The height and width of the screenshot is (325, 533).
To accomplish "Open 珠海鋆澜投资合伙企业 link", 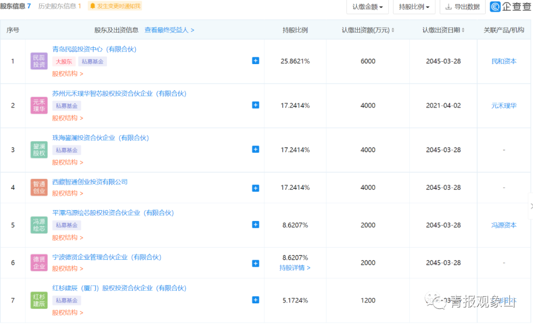I will (101, 138).
